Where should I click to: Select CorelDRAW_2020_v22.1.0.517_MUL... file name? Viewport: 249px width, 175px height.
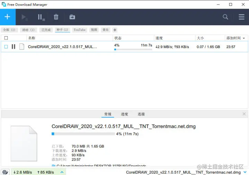coord(62,47)
